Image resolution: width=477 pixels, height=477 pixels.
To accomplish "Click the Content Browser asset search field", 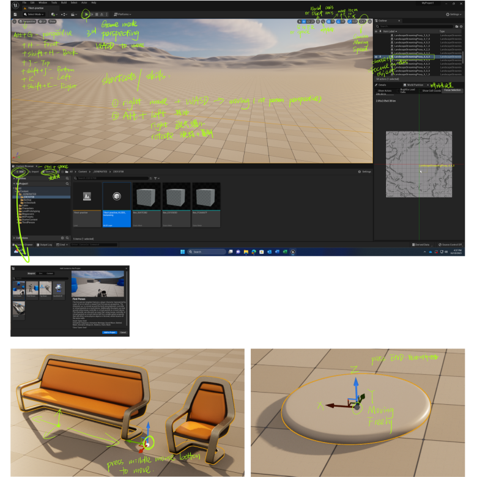I will (x=111, y=179).
